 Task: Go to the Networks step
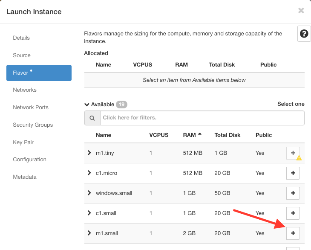click(x=25, y=90)
